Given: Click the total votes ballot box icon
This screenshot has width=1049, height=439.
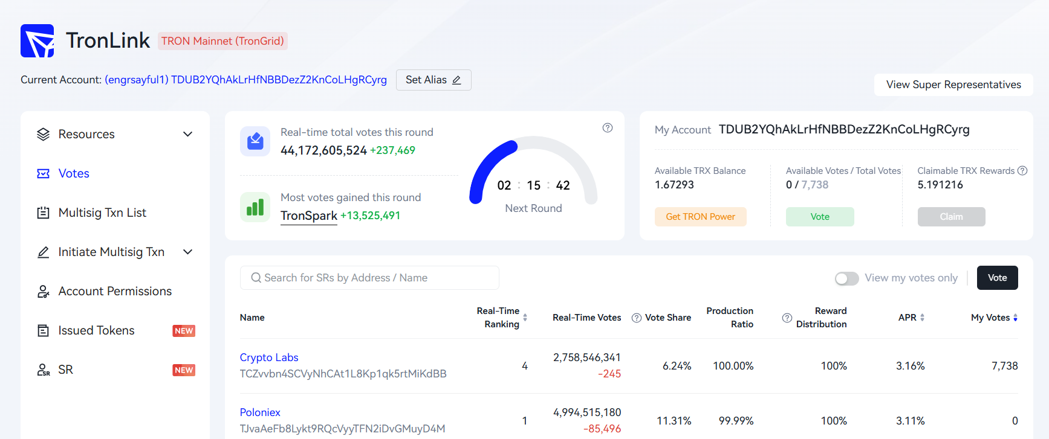Looking at the screenshot, I should coord(255,141).
